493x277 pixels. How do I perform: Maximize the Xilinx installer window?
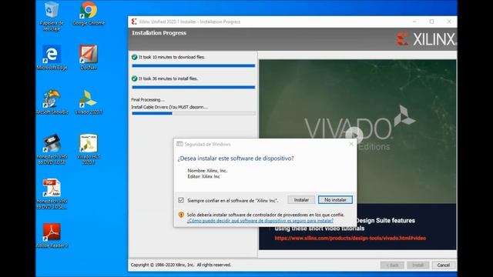click(x=431, y=22)
